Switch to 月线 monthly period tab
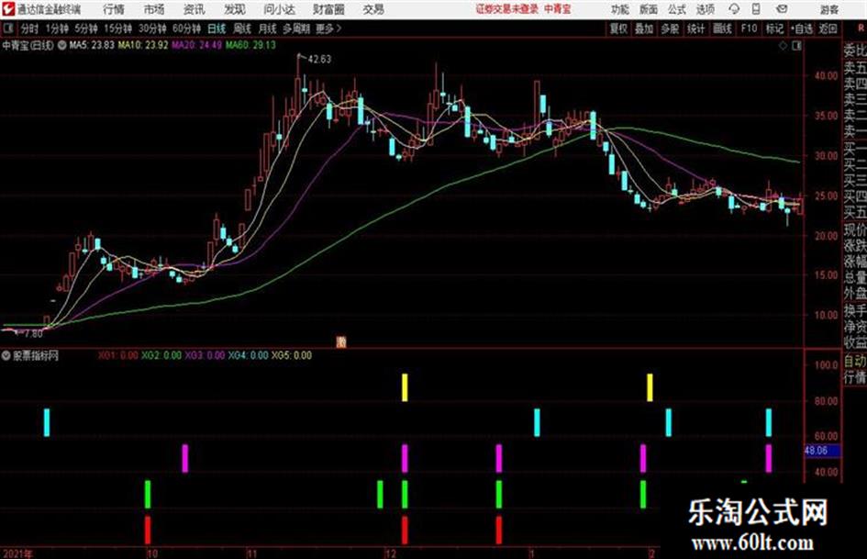The image size is (867, 559). tap(268, 28)
